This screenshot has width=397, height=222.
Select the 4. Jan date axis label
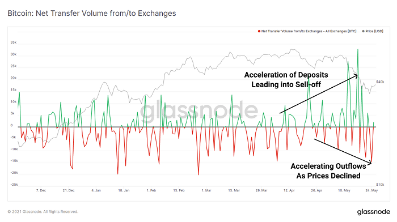coord(96,190)
